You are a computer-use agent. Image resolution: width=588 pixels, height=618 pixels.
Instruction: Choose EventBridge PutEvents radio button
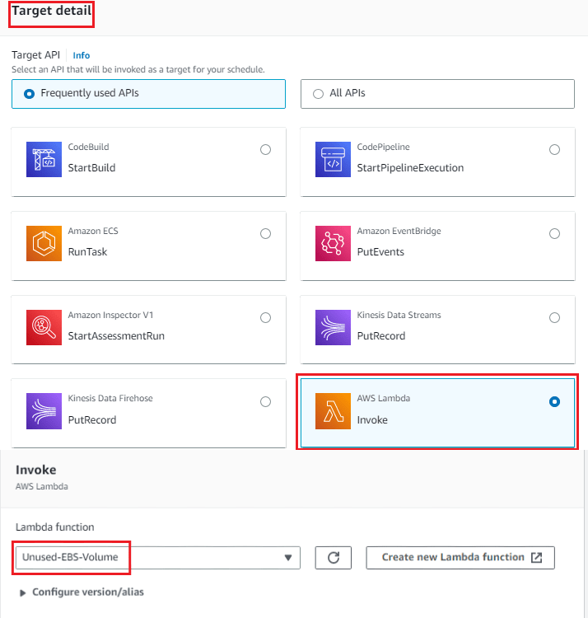coord(554,233)
